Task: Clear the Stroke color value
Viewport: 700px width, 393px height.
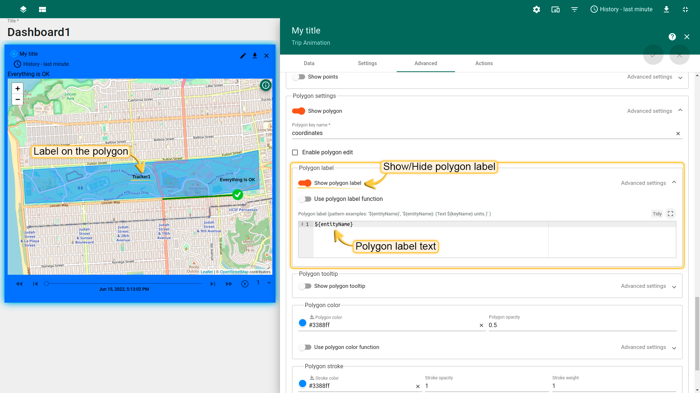Action: (x=418, y=386)
